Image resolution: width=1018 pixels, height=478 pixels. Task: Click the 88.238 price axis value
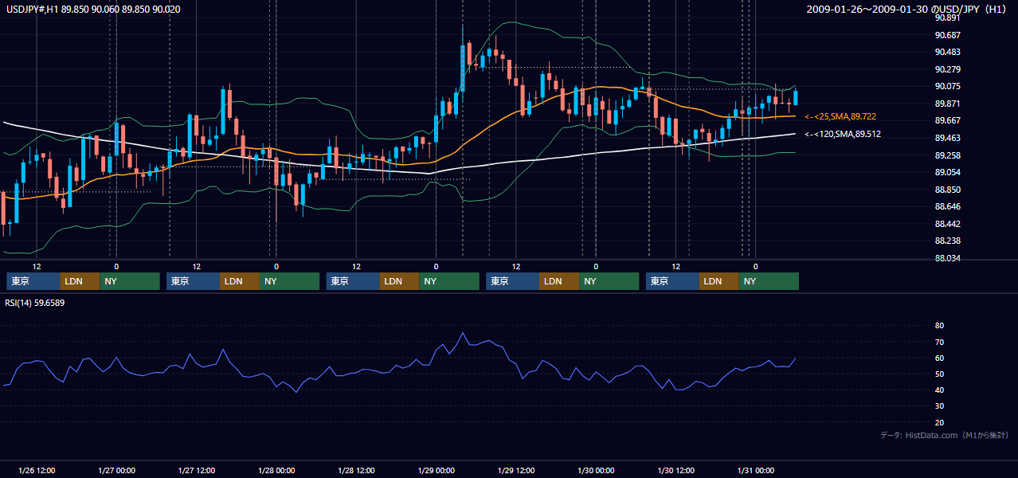(x=947, y=241)
